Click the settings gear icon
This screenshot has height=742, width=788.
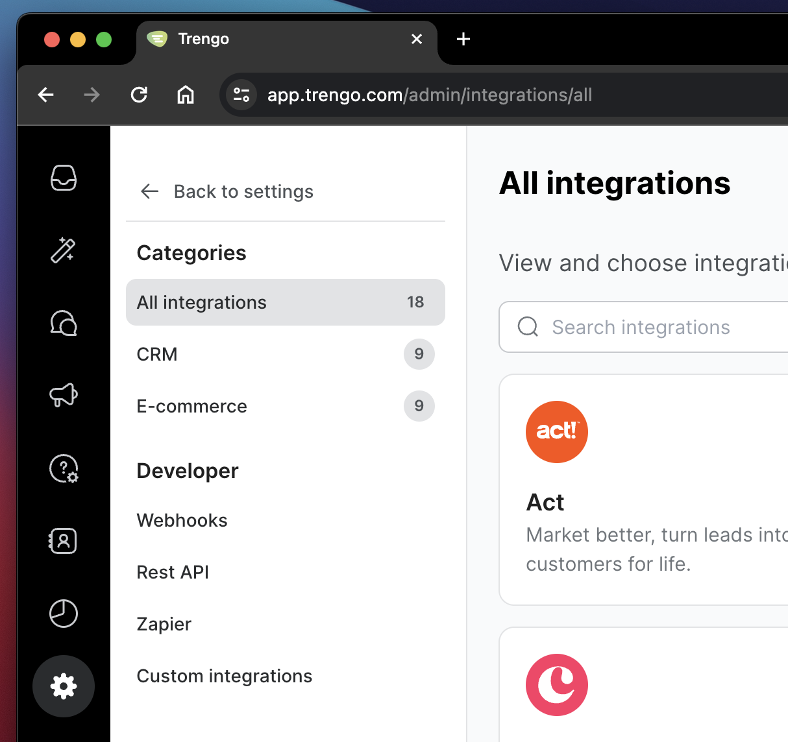(64, 686)
